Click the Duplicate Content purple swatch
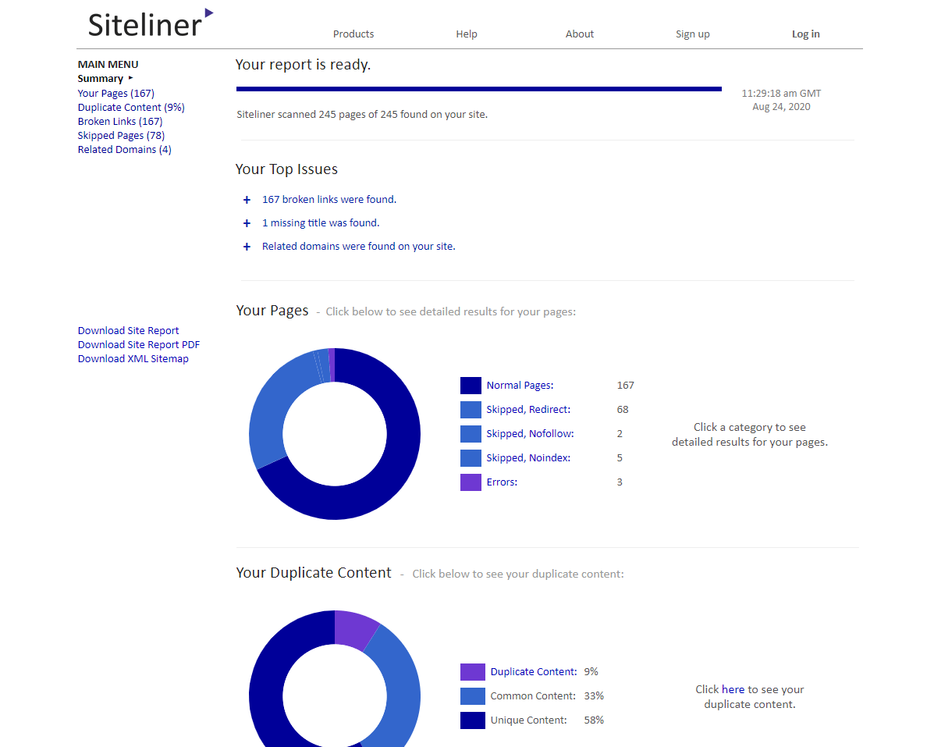Screen dimensions: 927x747 click(472, 671)
